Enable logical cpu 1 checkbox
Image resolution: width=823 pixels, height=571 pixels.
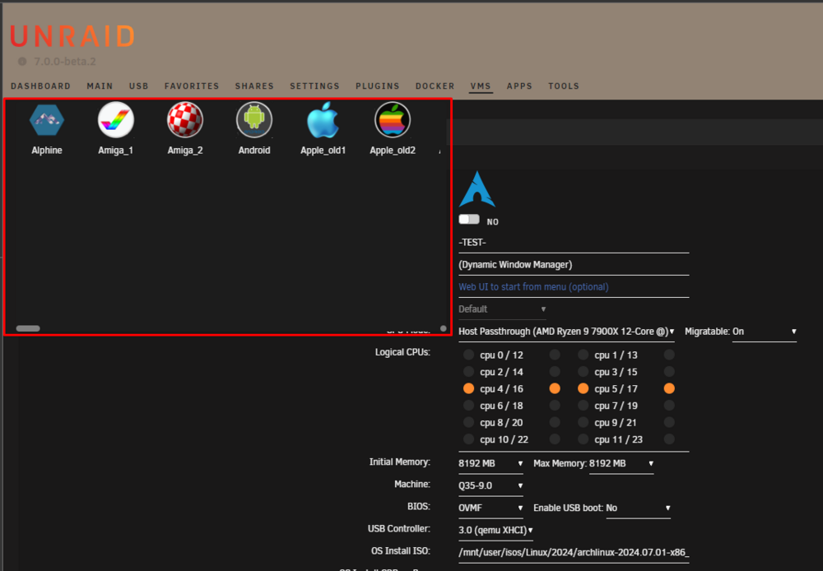(x=584, y=355)
